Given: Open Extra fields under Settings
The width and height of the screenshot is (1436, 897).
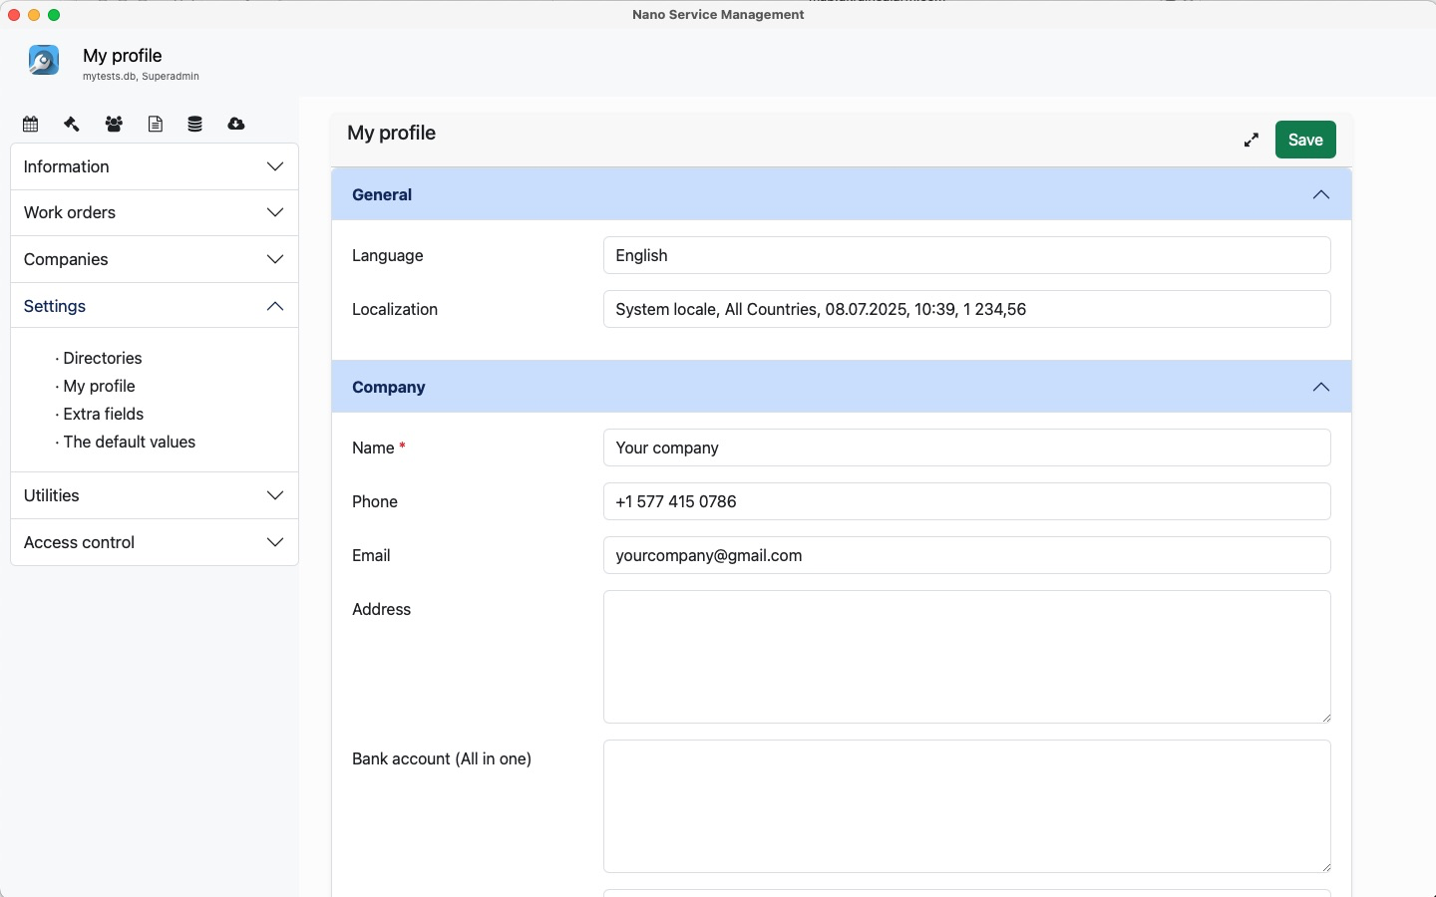Looking at the screenshot, I should [x=104, y=414].
